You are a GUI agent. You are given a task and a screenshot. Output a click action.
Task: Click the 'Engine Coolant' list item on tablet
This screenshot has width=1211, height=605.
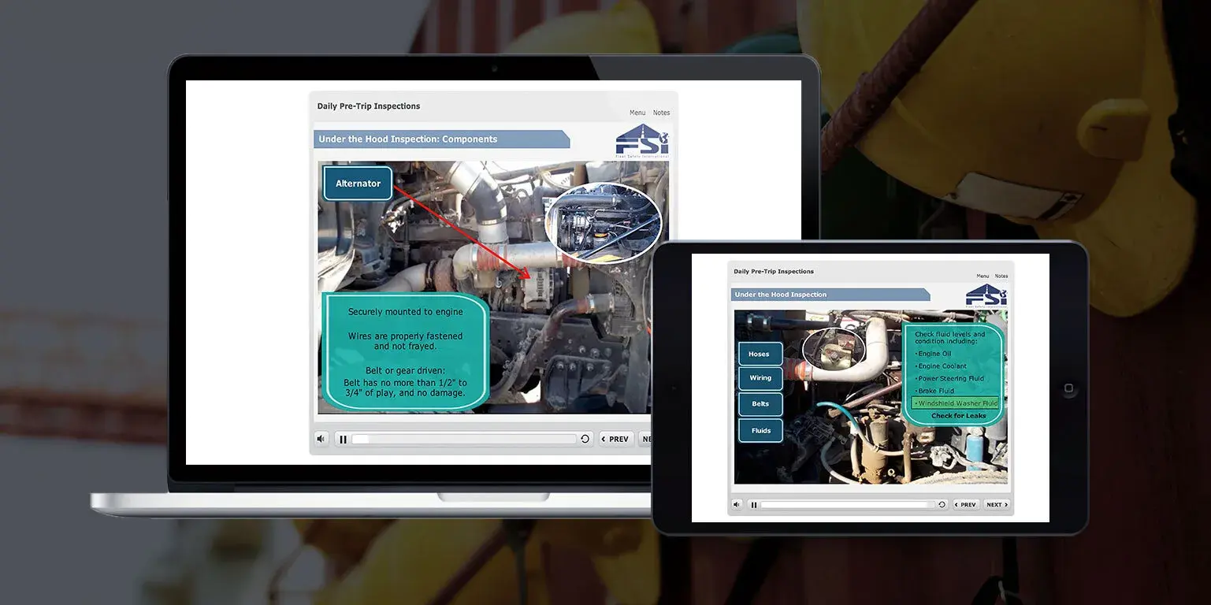pyautogui.click(x=942, y=366)
